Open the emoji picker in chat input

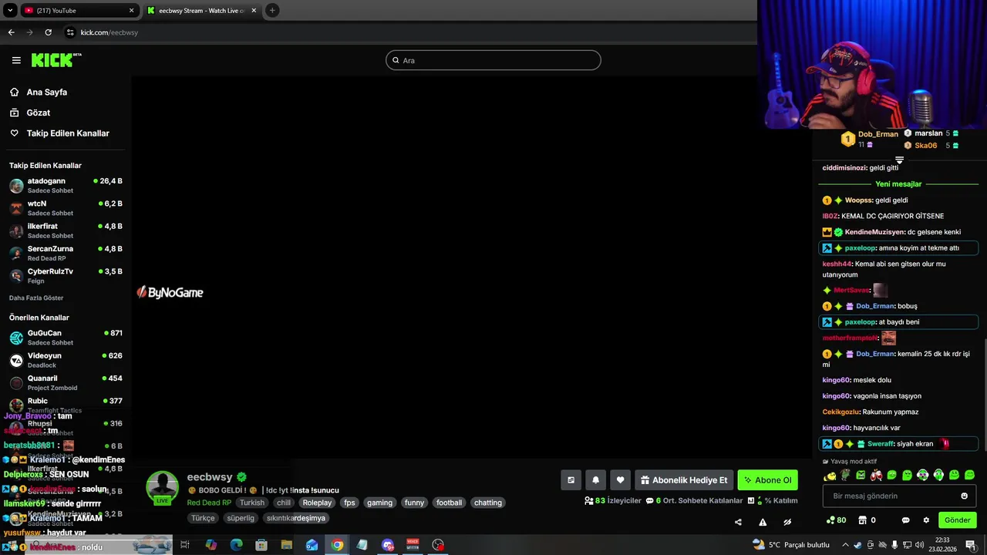pyautogui.click(x=964, y=496)
